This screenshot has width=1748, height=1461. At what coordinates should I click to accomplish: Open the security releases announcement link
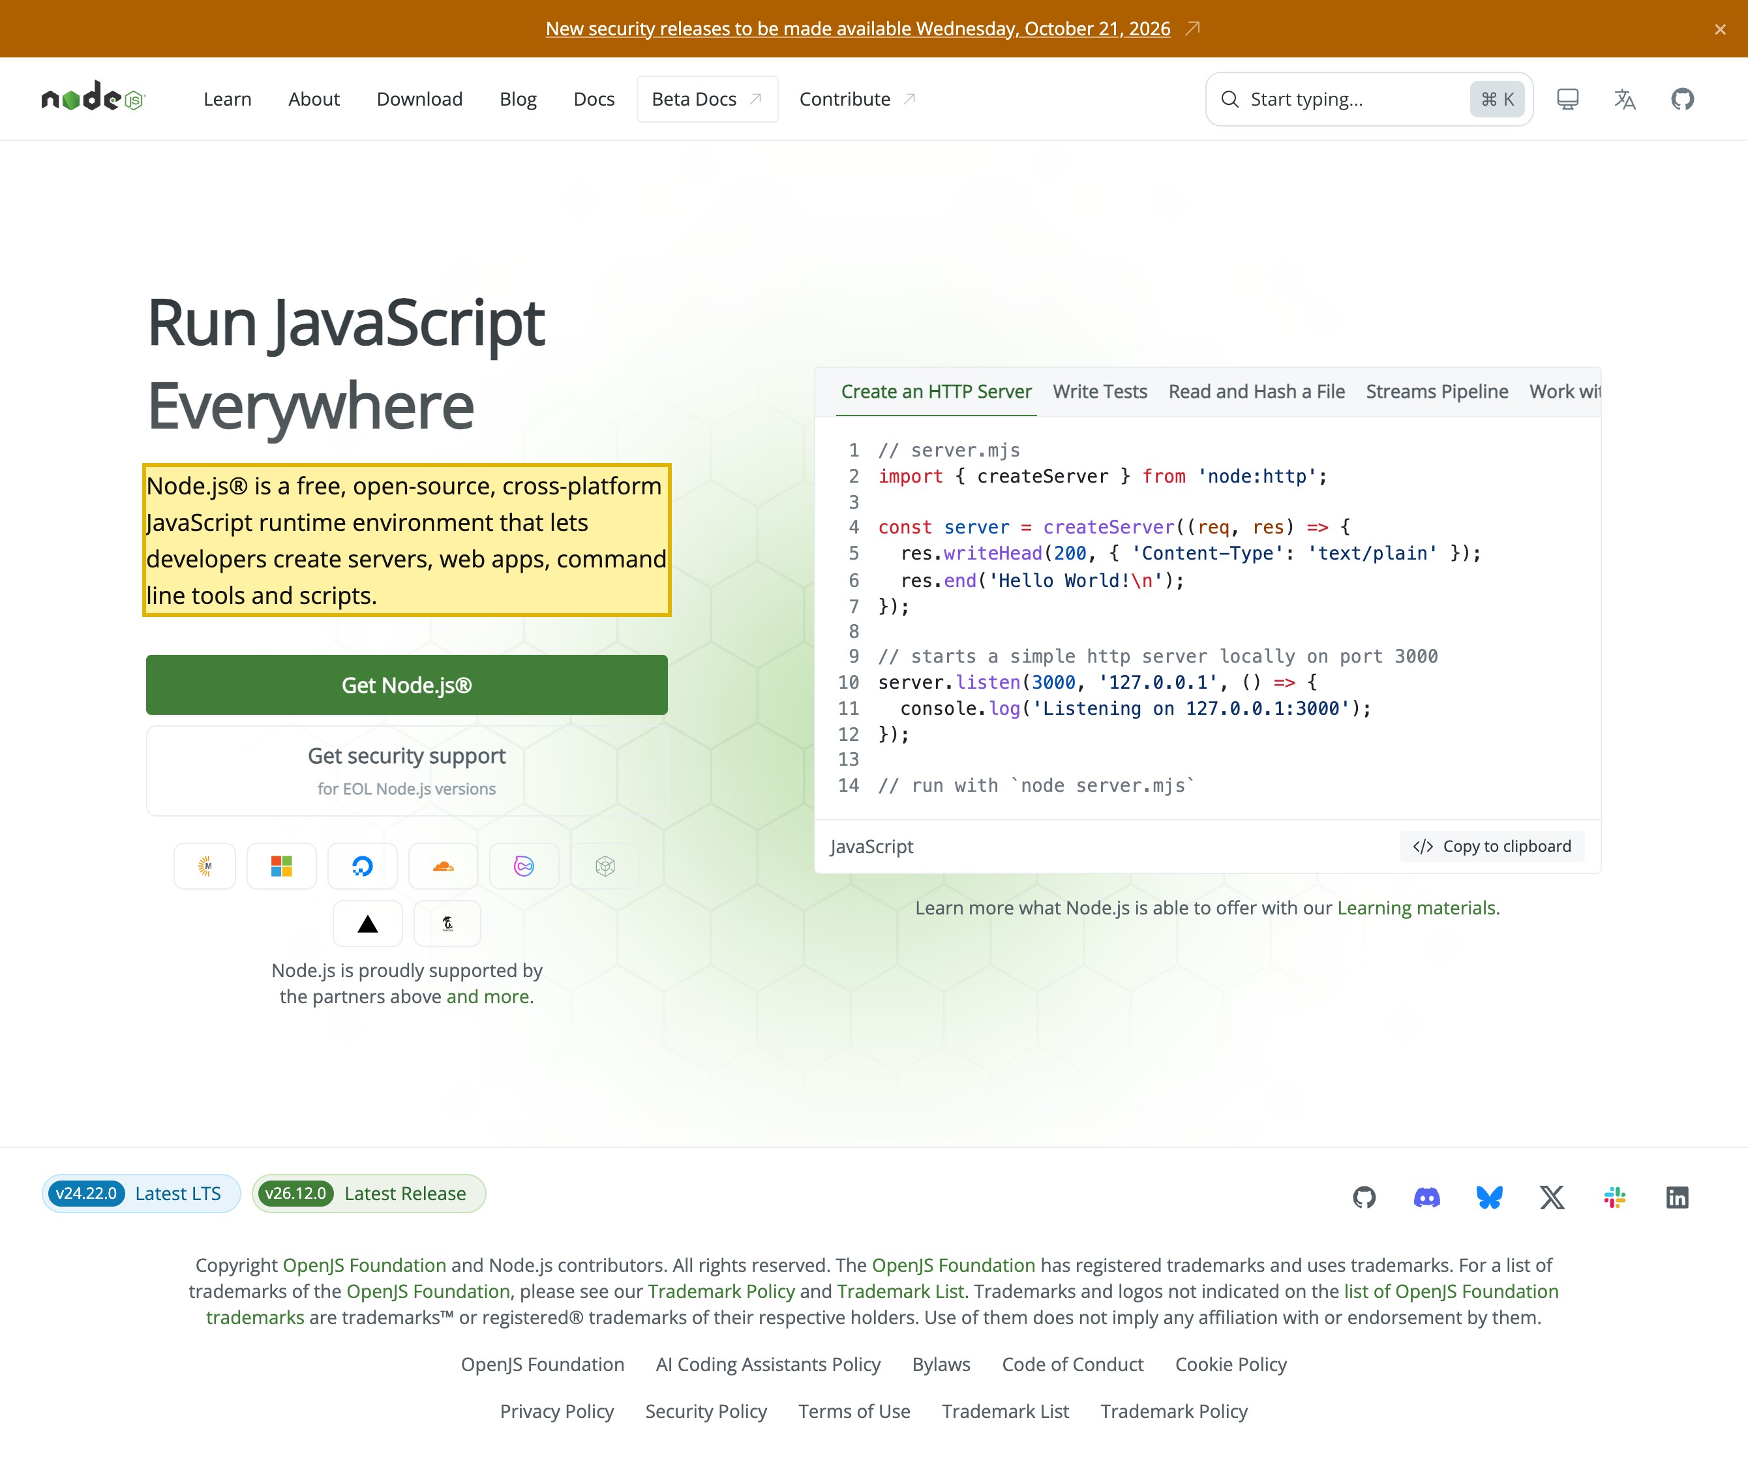click(858, 29)
